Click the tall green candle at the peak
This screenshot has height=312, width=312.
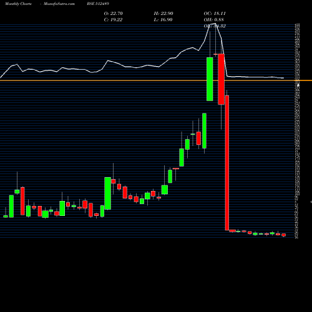pyautogui.click(x=210, y=79)
